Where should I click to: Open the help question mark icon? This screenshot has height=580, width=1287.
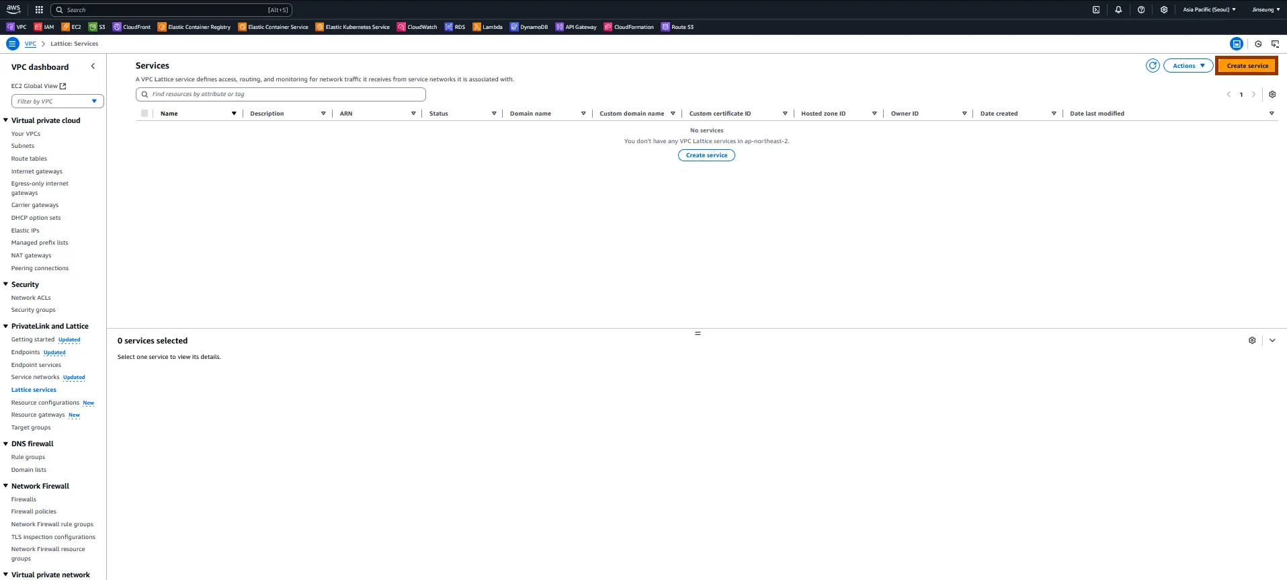pyautogui.click(x=1141, y=10)
